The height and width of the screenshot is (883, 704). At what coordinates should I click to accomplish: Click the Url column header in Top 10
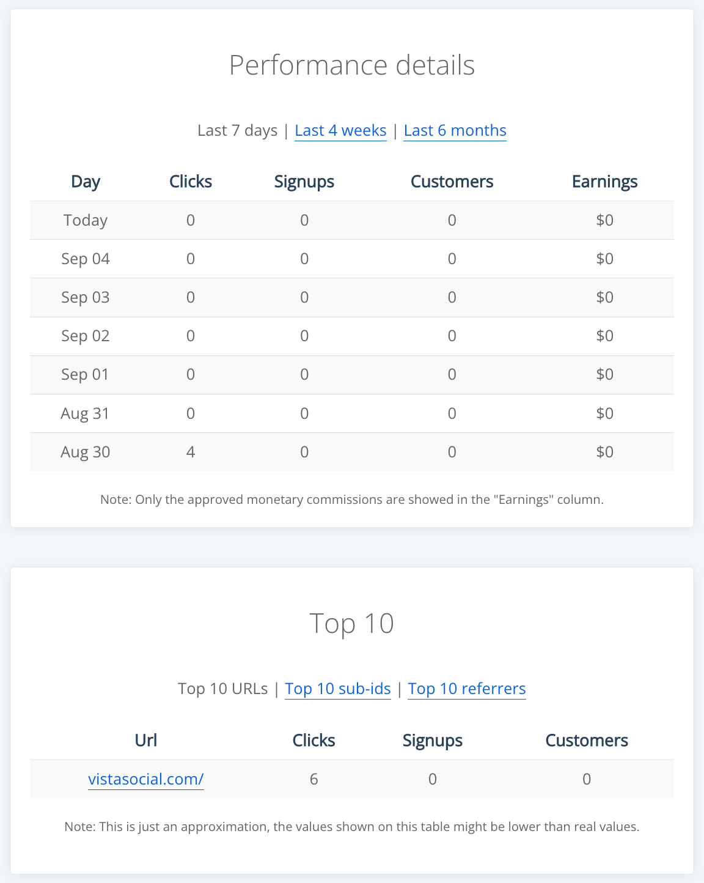(145, 740)
